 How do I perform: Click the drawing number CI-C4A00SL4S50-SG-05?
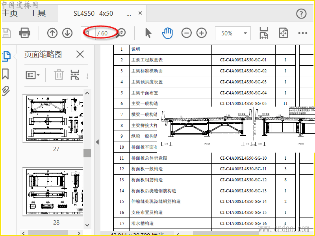click(x=243, y=103)
